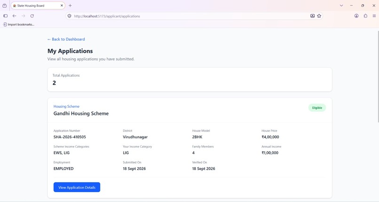Bookmark this page with the star icon

click(319, 16)
